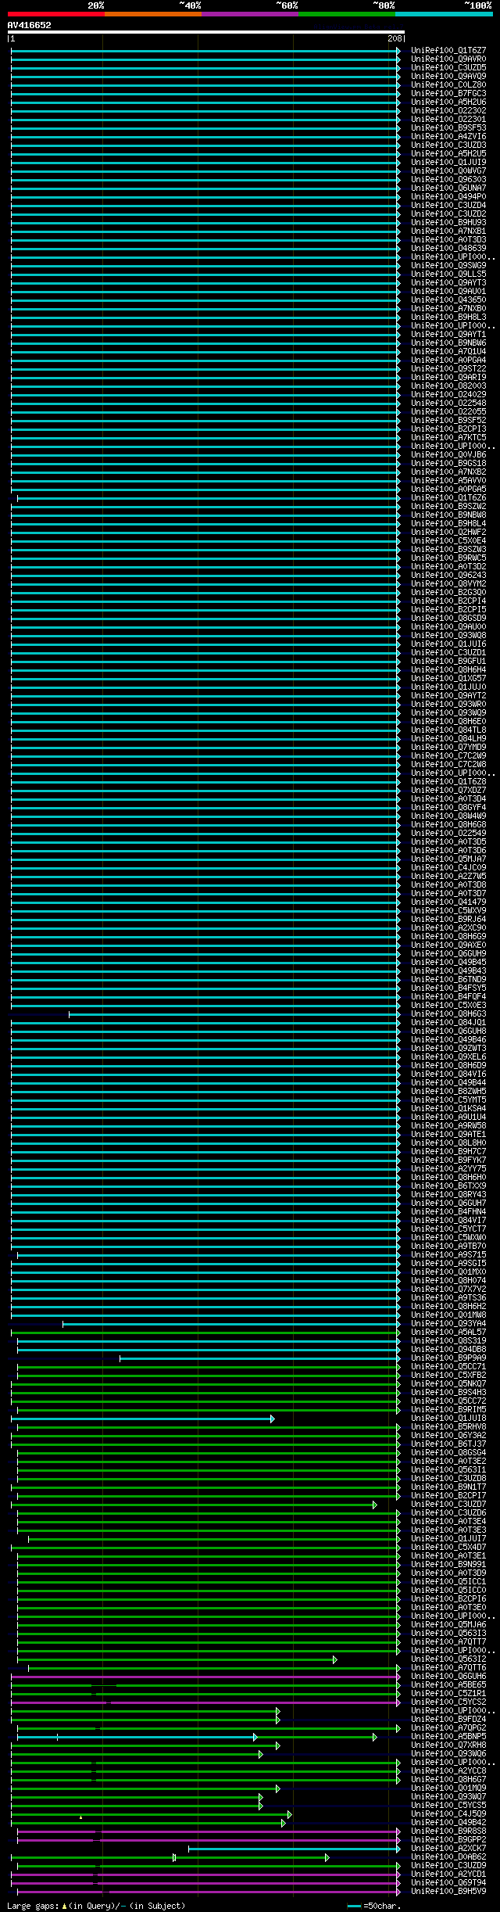Select hit label UniRef100_O48639

coord(448,248)
